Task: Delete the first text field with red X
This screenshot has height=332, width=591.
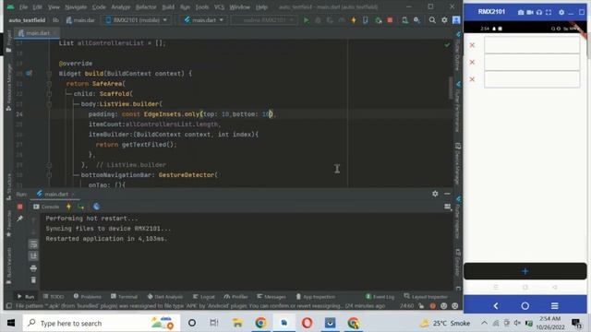Action: tap(472, 45)
